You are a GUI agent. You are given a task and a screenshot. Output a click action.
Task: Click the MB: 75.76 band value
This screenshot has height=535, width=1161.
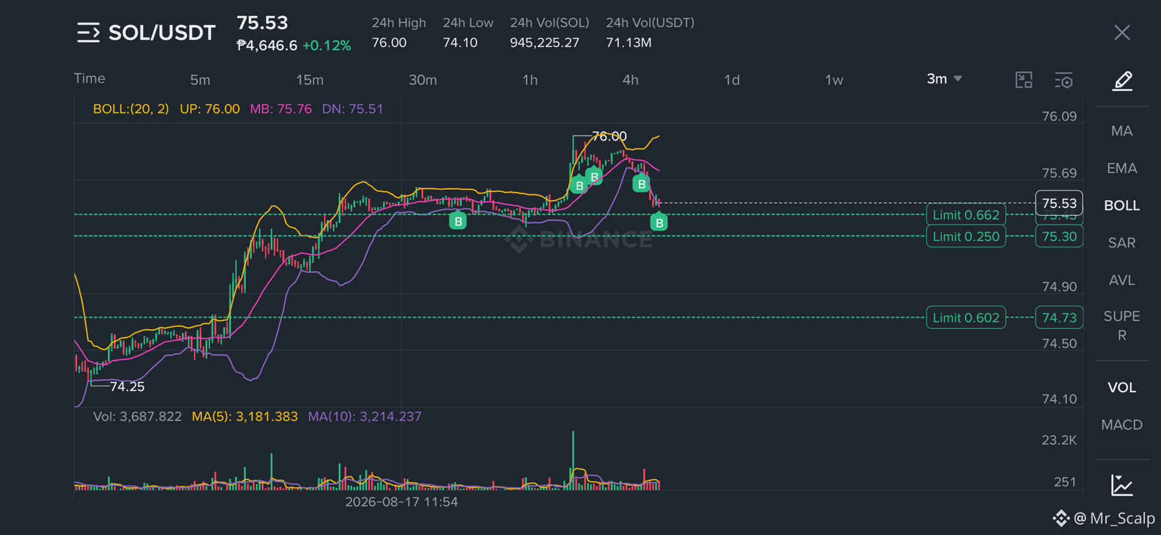tap(281, 109)
